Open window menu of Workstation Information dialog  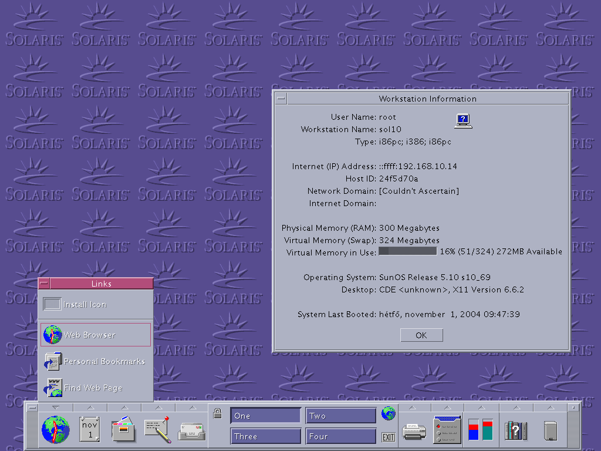281,99
